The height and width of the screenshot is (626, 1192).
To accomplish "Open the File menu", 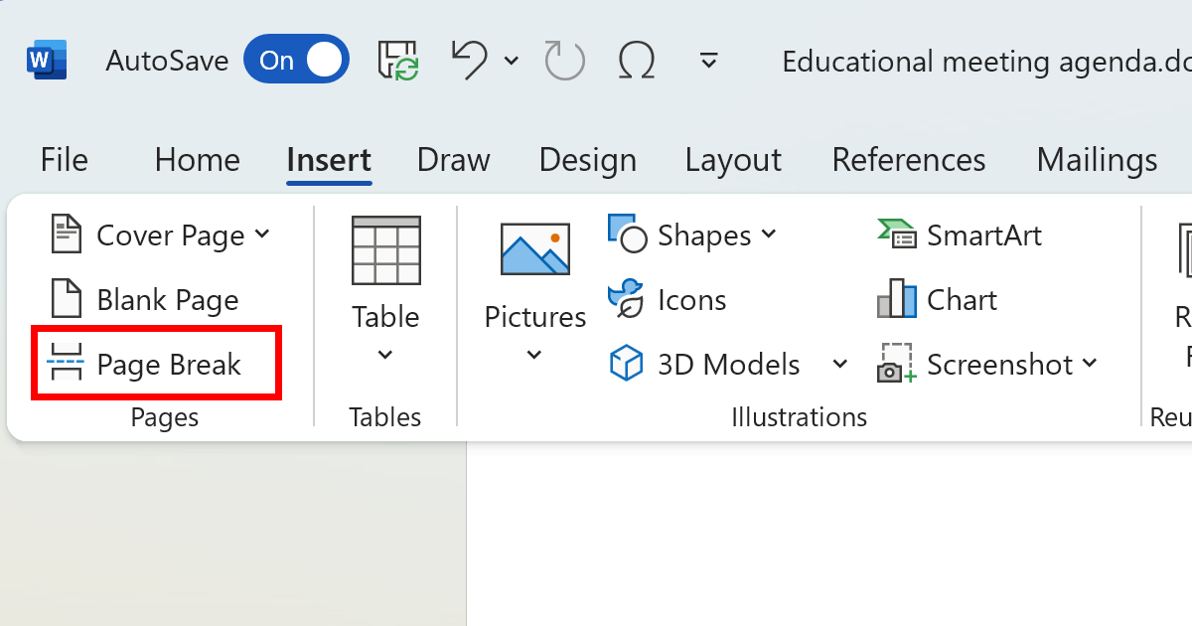I will tap(64, 160).
